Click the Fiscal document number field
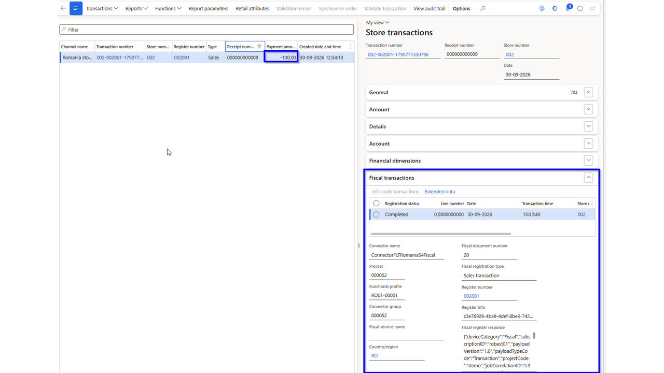The image size is (664, 373). pyautogui.click(x=489, y=255)
